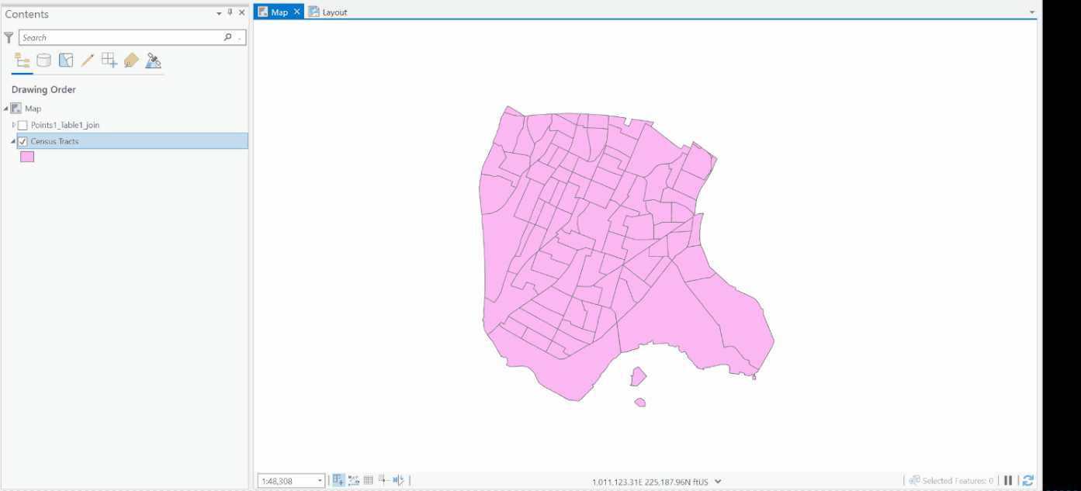The image size is (1081, 491).
Task: Toggle visibility of Census Tracts layer
Action: click(23, 140)
